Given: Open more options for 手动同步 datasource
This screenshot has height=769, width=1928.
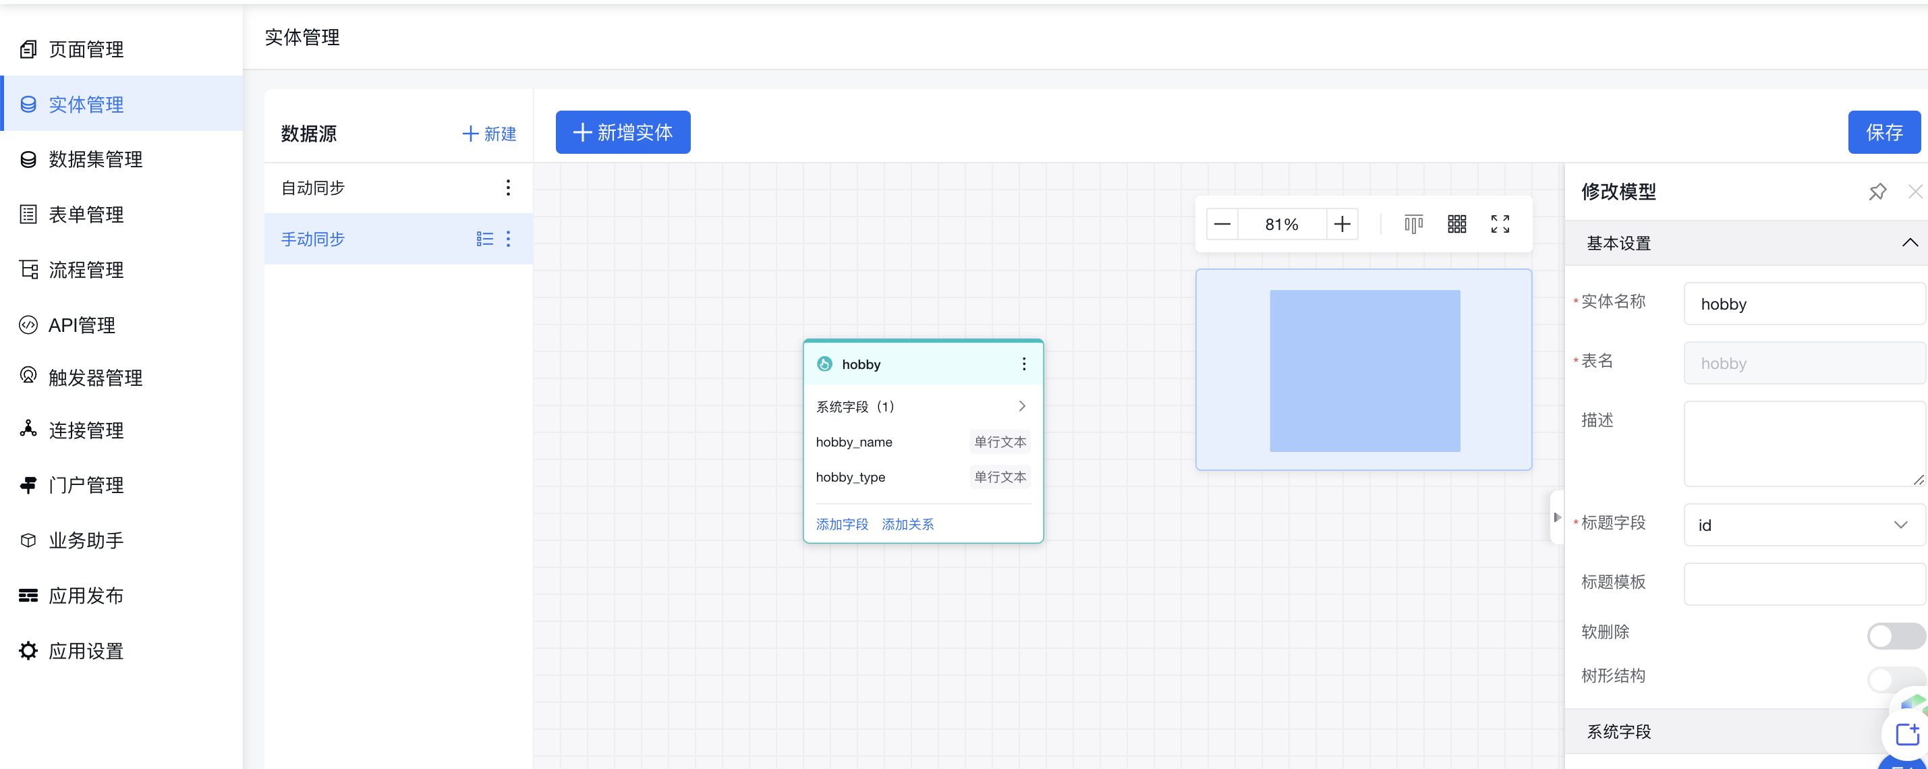Looking at the screenshot, I should (508, 239).
